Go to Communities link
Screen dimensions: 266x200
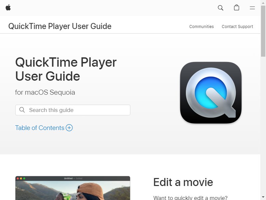click(x=201, y=27)
